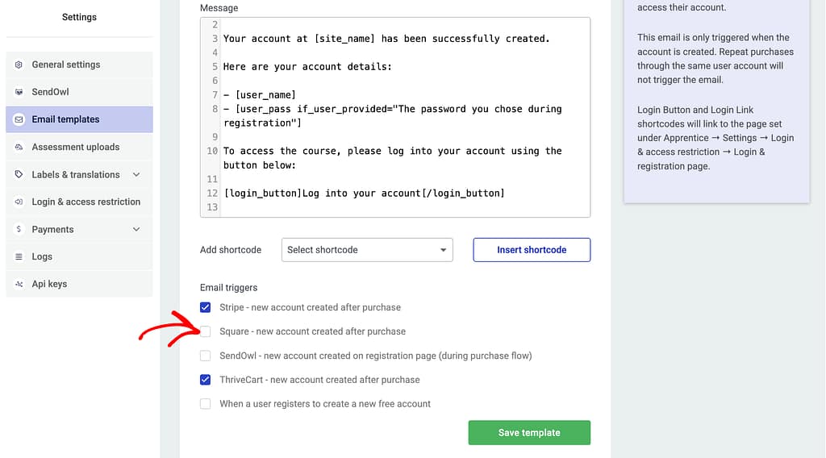The image size is (826, 458).
Task: Click the Labels & translations tag icon
Action: 19,174
